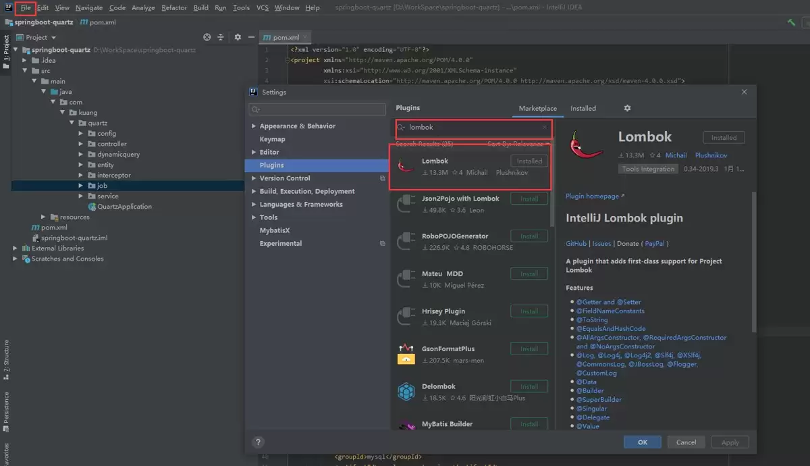The image size is (810, 466).
Task: Expand External Libraries arrow
Action: click(x=16, y=248)
